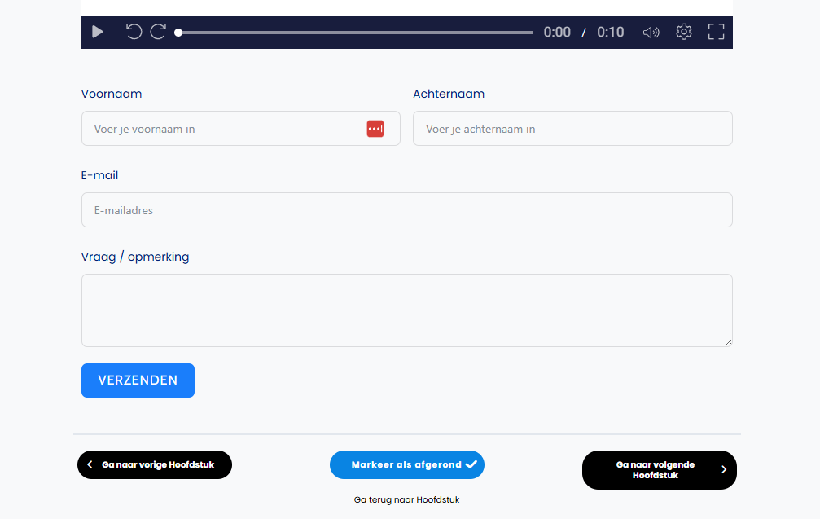Click the red password manager icon in Voornaam
Image resolution: width=820 pixels, height=519 pixels.
coord(375,129)
